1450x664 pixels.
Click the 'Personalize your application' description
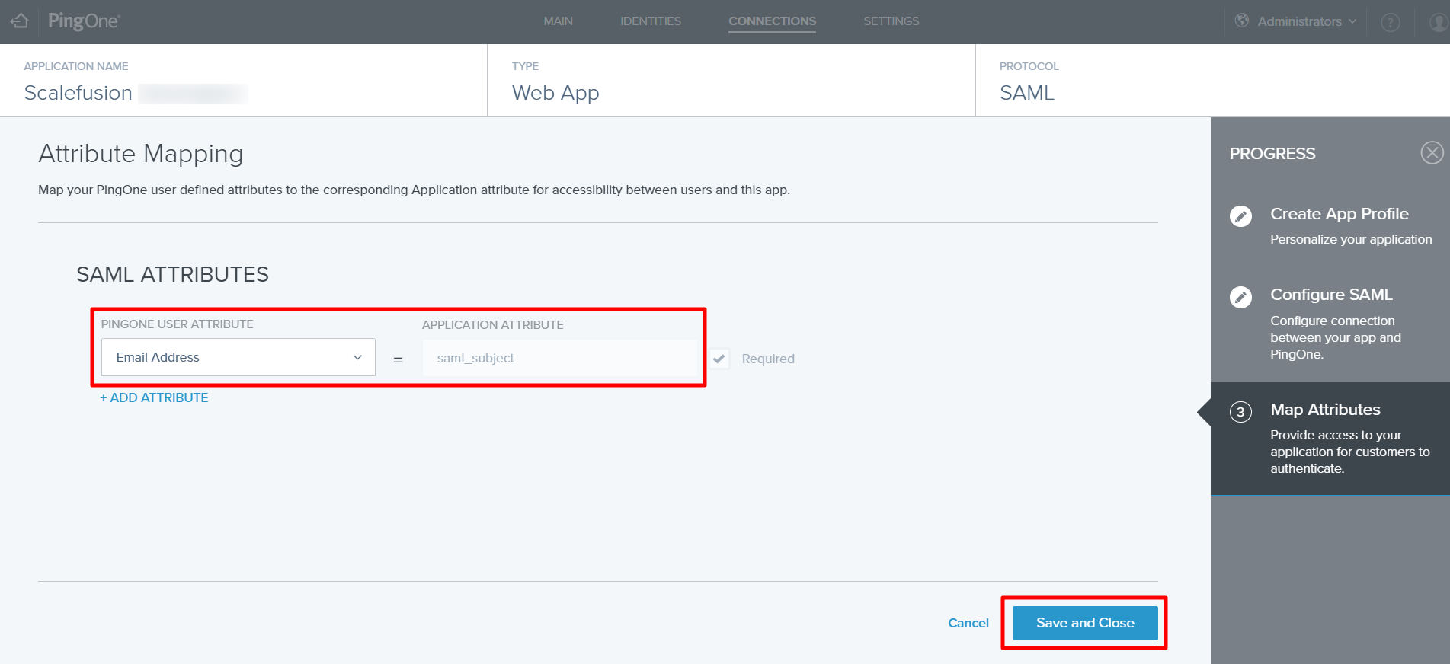point(1351,239)
